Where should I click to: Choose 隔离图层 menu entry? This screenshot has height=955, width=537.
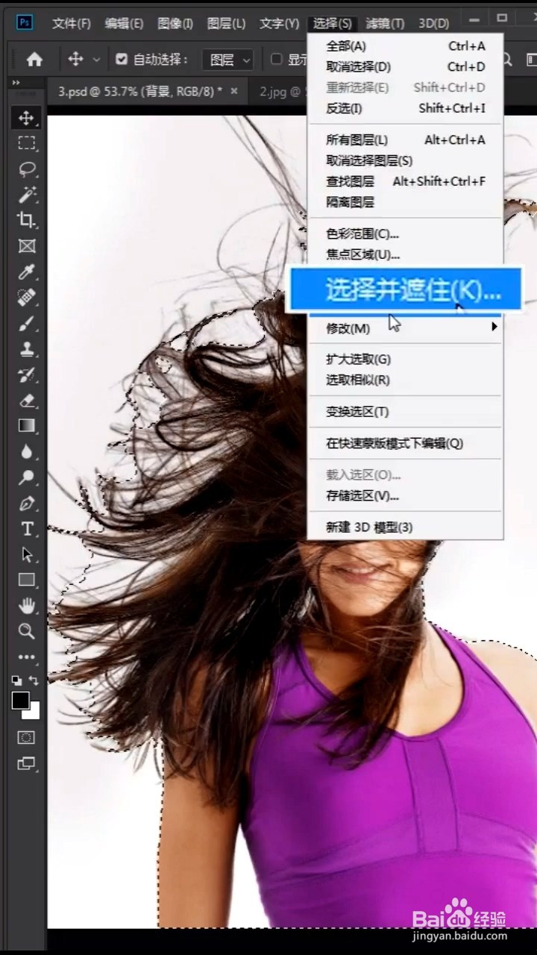pyautogui.click(x=406, y=201)
